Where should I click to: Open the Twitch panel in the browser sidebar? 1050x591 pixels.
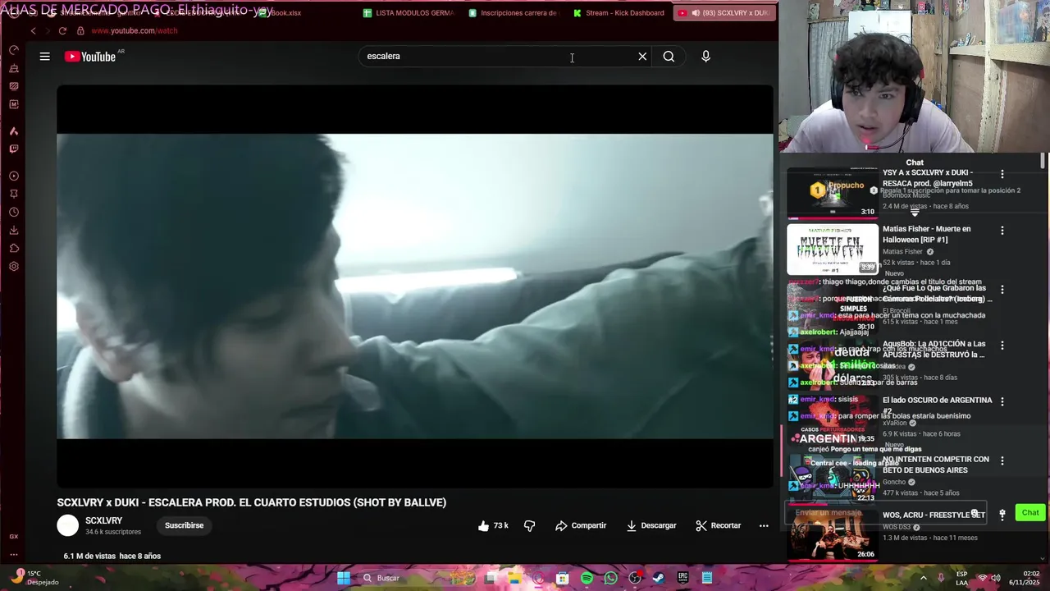coord(14,149)
